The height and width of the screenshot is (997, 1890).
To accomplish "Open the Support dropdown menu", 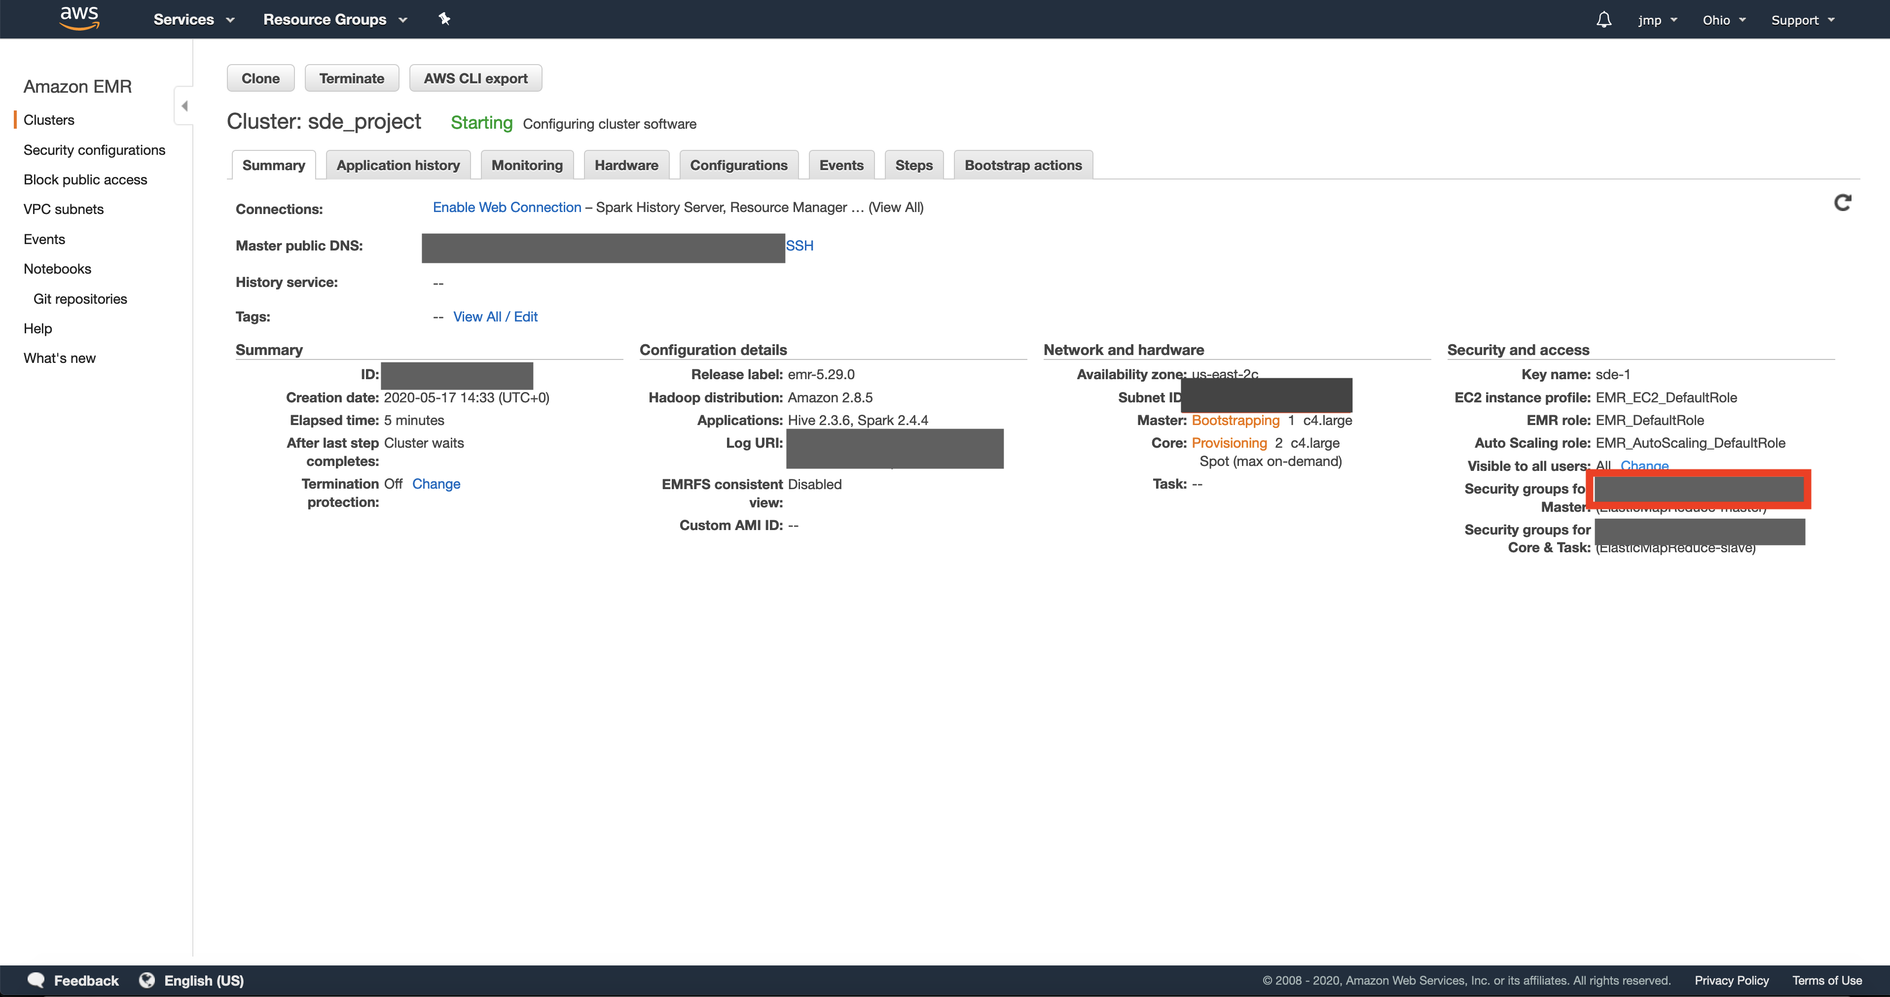I will click(1803, 20).
